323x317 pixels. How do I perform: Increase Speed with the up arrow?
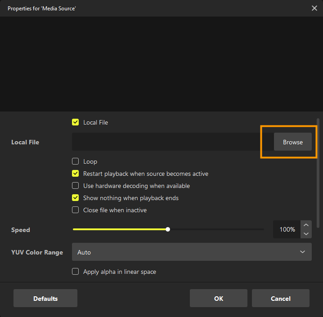pyautogui.click(x=306, y=225)
